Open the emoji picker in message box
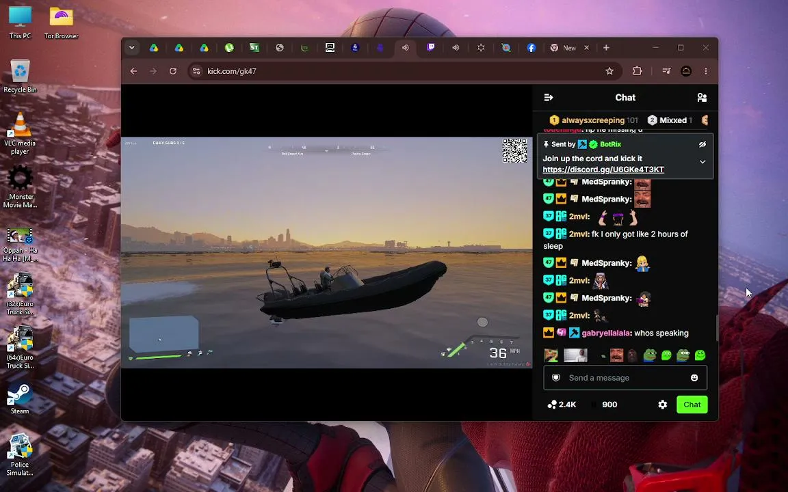 point(694,377)
